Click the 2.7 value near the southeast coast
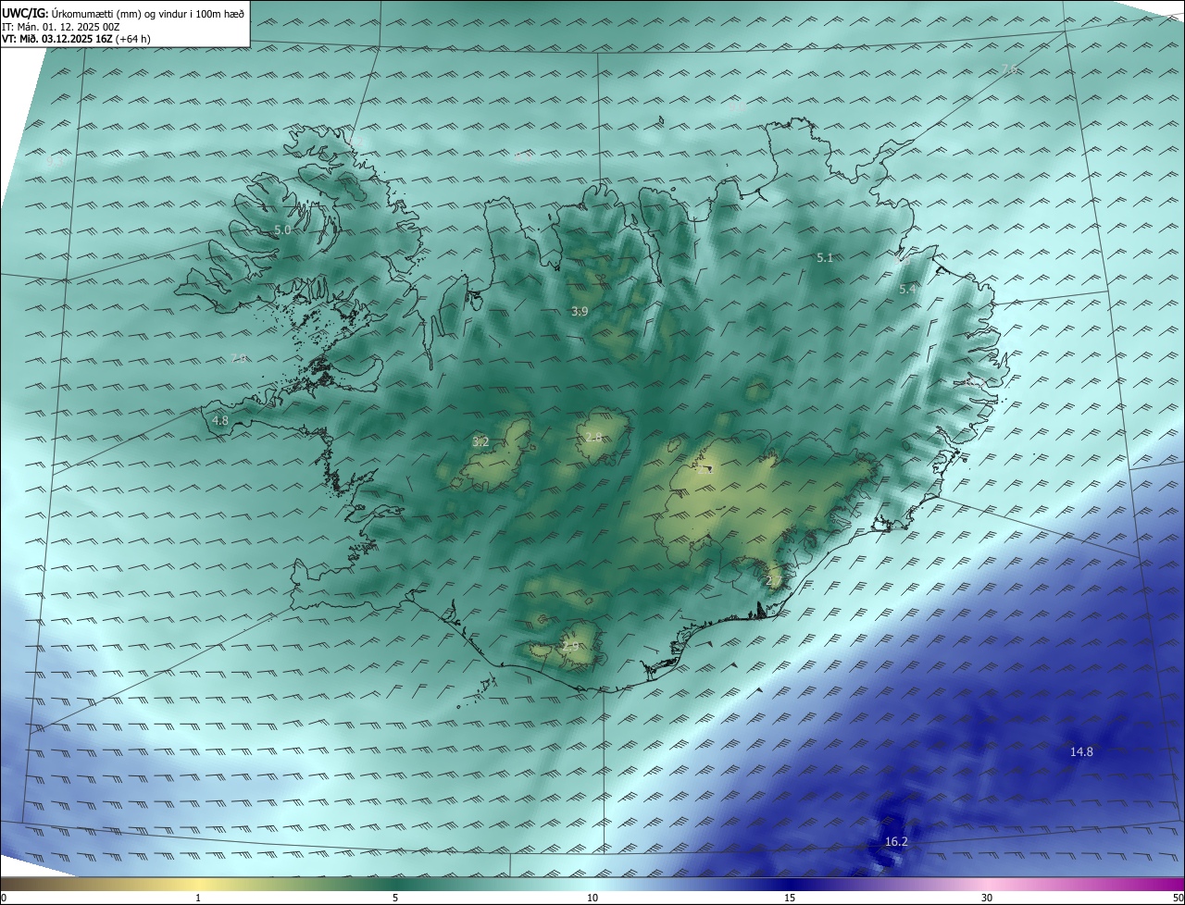 (774, 581)
